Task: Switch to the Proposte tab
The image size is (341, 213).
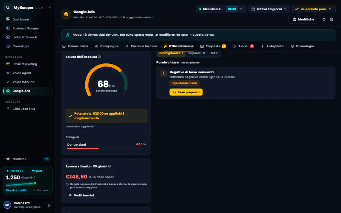Action: point(213,46)
